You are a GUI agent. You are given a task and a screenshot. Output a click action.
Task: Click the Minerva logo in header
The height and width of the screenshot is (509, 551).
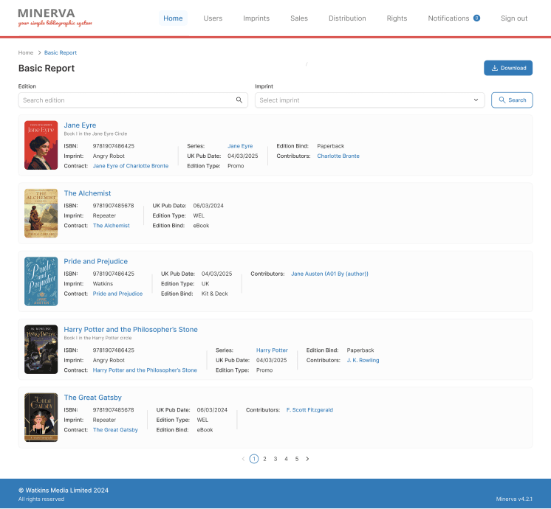click(x=55, y=18)
